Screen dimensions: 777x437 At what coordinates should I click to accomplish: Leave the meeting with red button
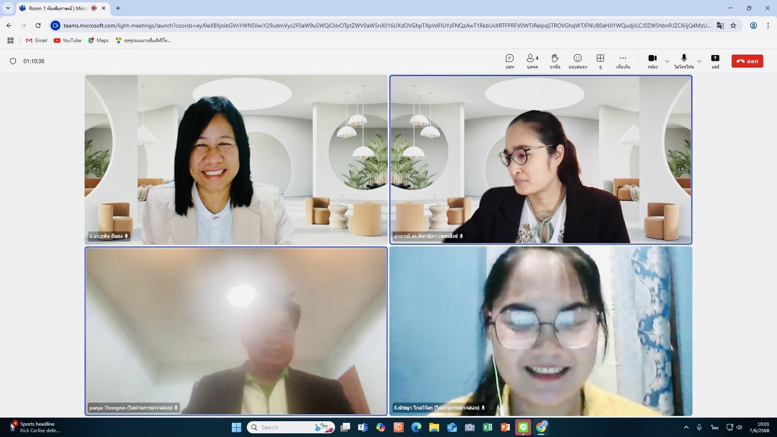click(747, 61)
